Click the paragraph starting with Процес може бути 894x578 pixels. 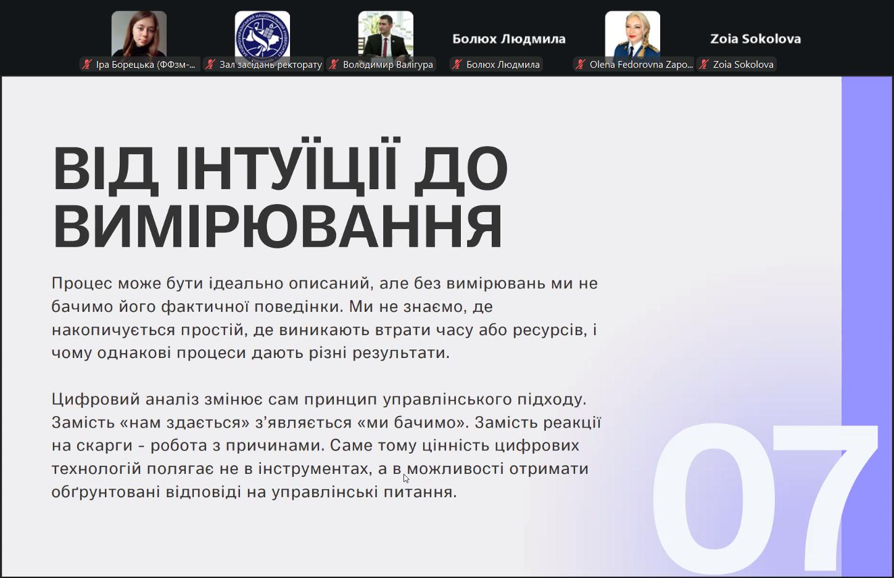[x=325, y=318]
